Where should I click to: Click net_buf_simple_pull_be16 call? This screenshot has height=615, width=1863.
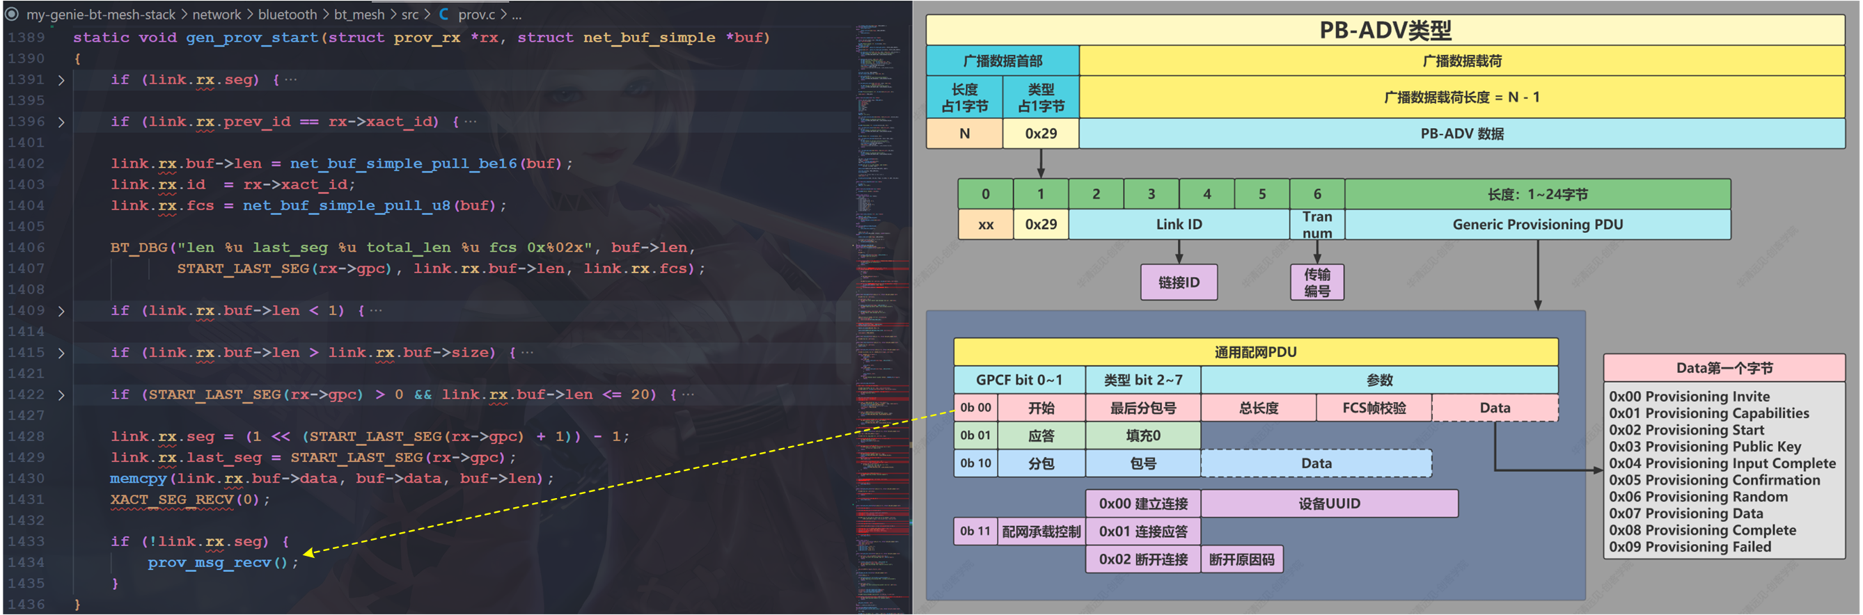click(x=404, y=164)
